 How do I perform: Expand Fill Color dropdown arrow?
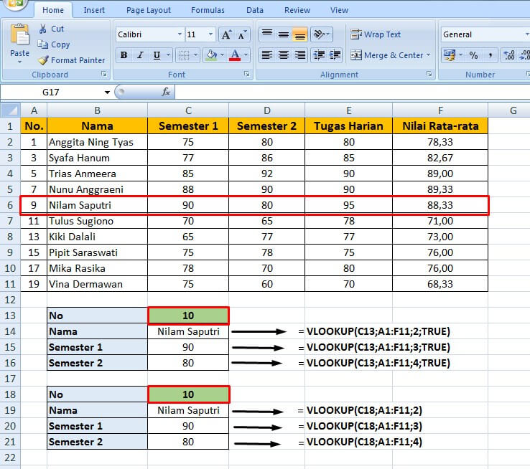(222, 55)
